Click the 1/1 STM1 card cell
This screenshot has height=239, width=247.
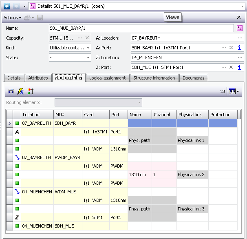click(96, 217)
